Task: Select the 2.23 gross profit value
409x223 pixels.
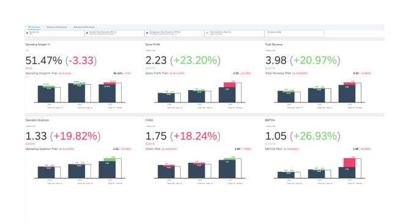Action: [156, 60]
